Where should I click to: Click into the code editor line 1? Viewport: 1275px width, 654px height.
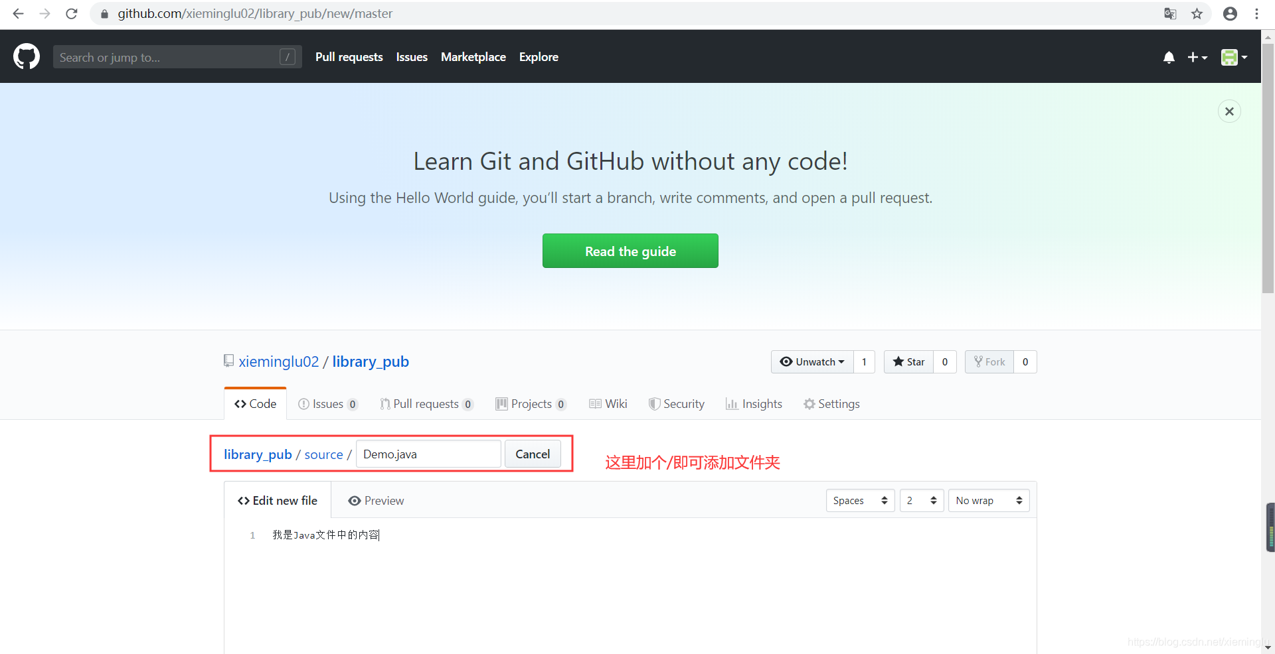[651, 535]
